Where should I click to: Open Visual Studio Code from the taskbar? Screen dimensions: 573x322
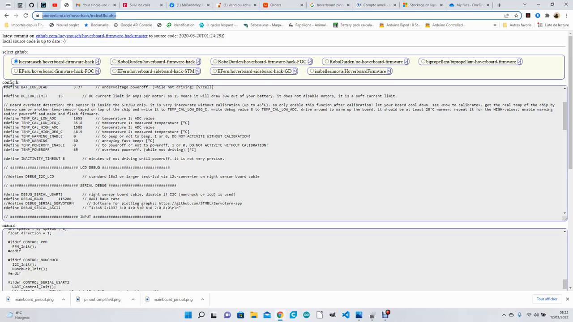tap(346, 315)
